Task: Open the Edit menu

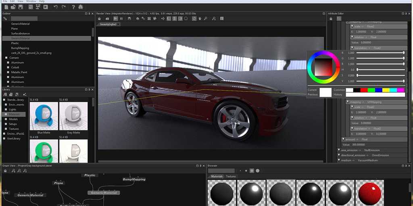Action: coord(13,1)
